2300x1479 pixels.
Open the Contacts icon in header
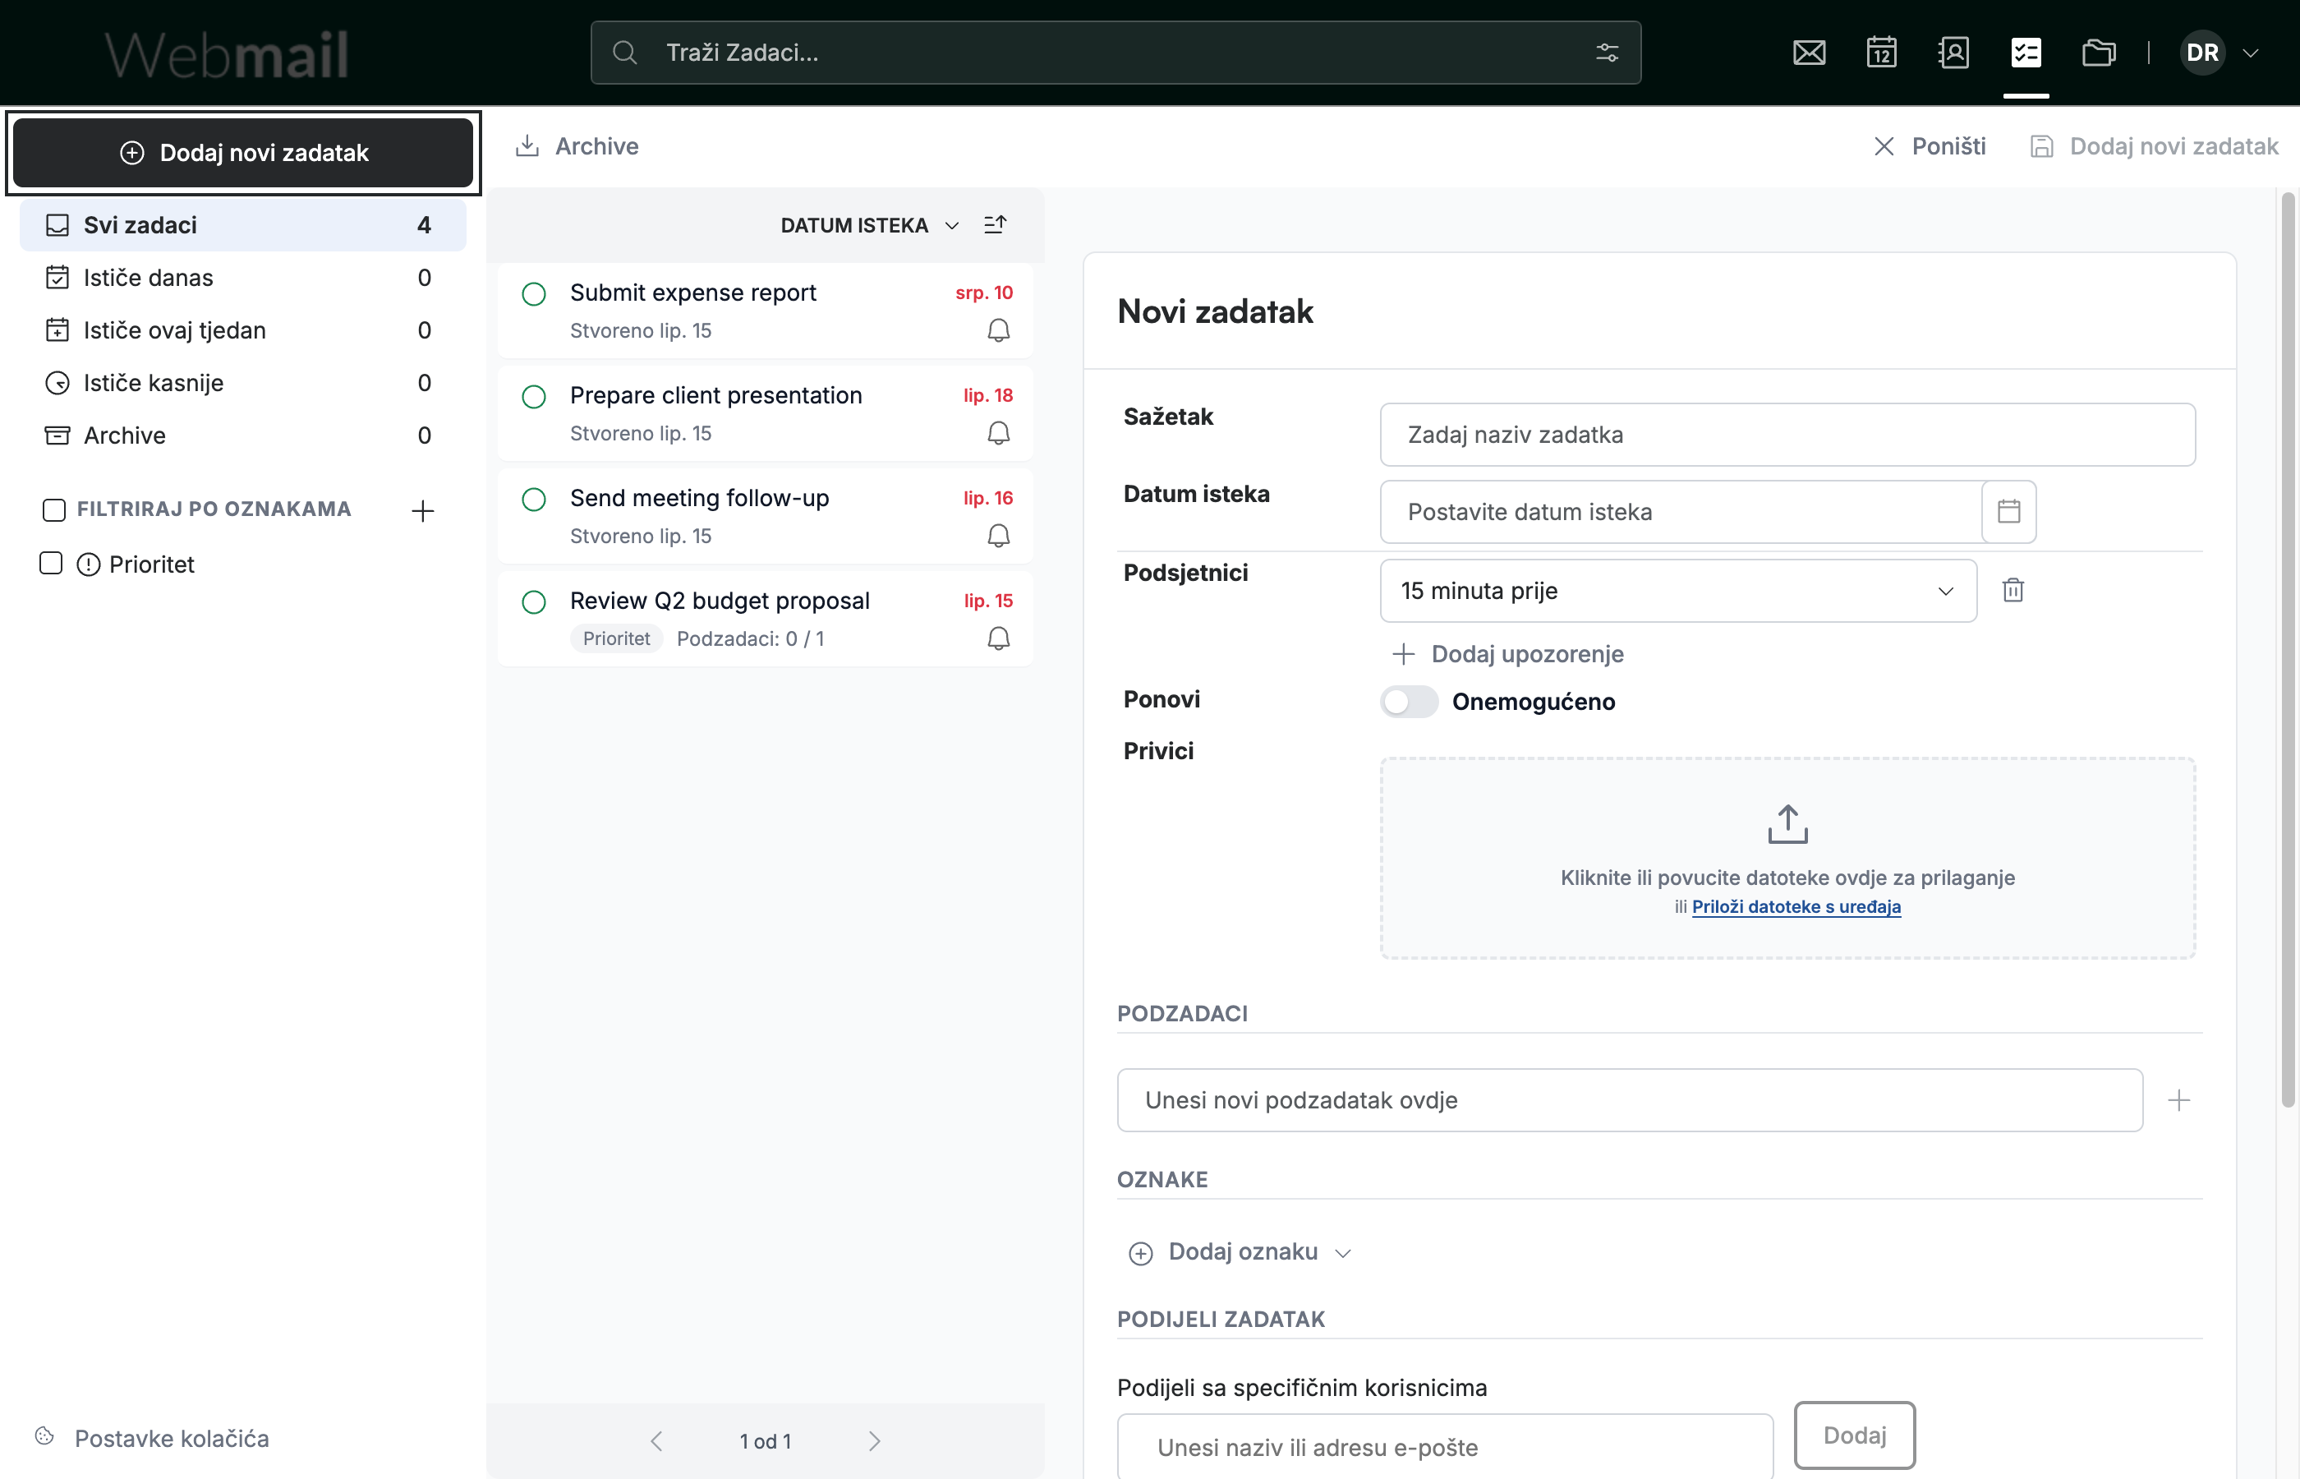click(x=1953, y=53)
